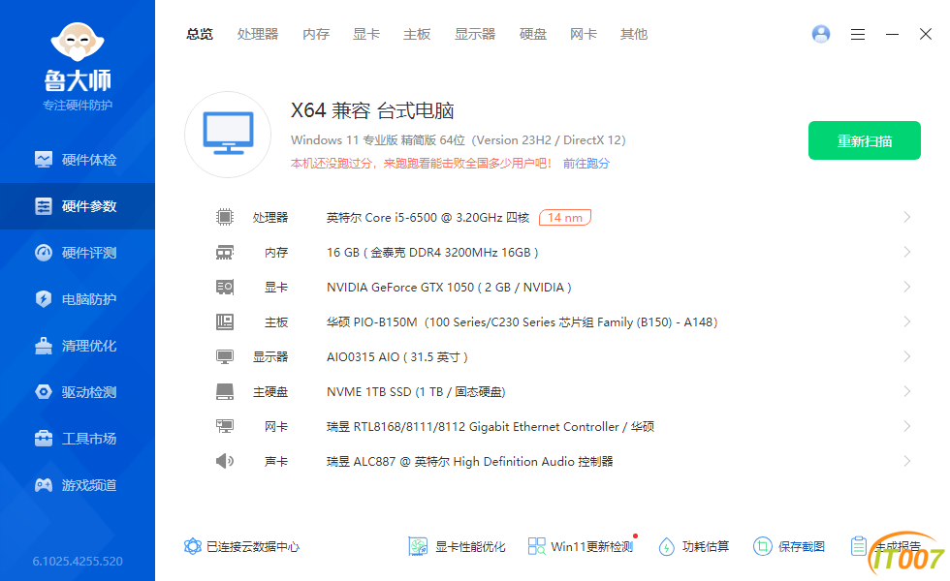950x581 pixels.
Task: Open 工具市场 in the sidebar
Action: click(77, 439)
